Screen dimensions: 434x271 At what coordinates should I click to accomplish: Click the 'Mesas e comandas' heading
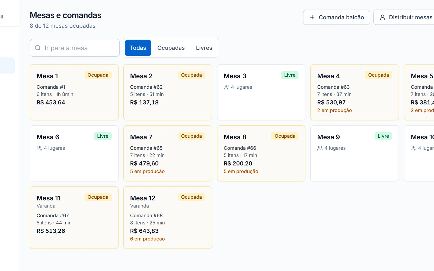tap(66, 15)
